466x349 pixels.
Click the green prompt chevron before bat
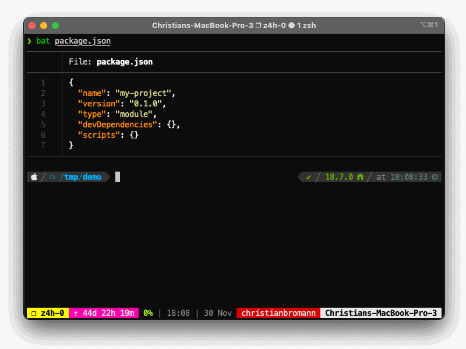[x=29, y=41]
